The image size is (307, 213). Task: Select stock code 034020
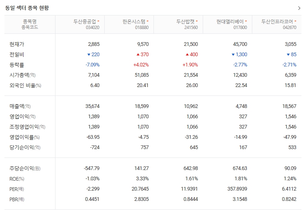pos(93,28)
